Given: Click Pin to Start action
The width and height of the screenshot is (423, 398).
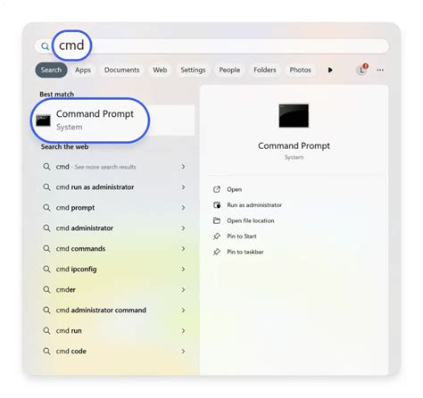Looking at the screenshot, I should (x=242, y=236).
